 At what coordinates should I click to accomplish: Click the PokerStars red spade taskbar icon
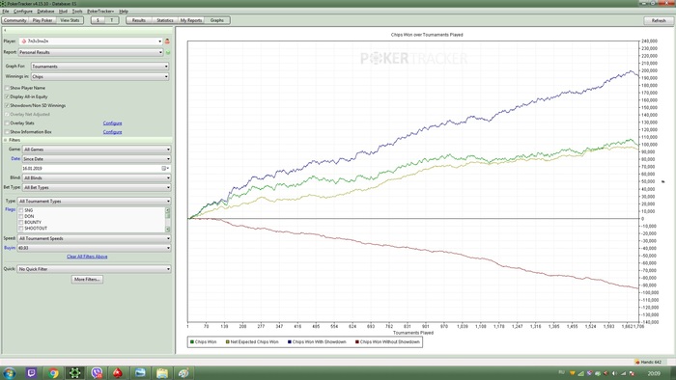(x=118, y=372)
